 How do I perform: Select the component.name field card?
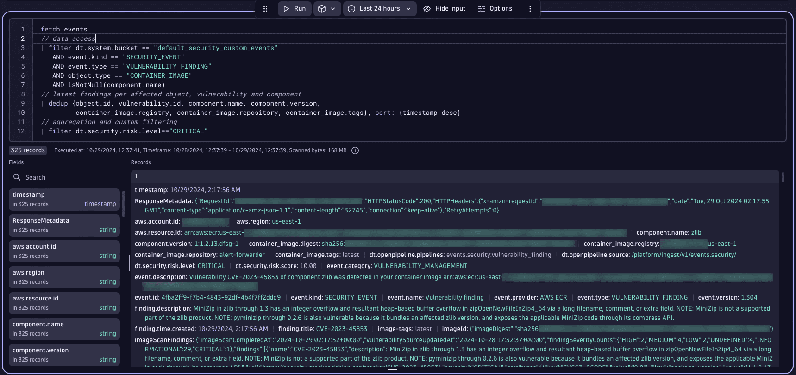tap(64, 329)
